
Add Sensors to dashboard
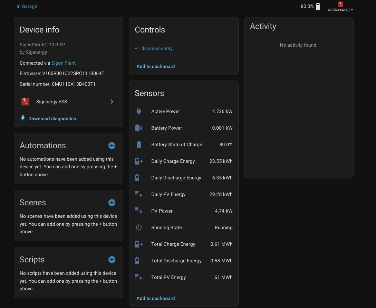155,298
